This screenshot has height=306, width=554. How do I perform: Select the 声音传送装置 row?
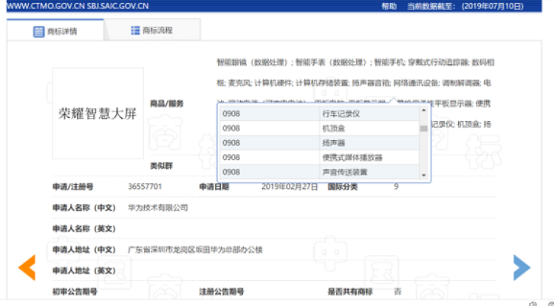tap(319, 172)
